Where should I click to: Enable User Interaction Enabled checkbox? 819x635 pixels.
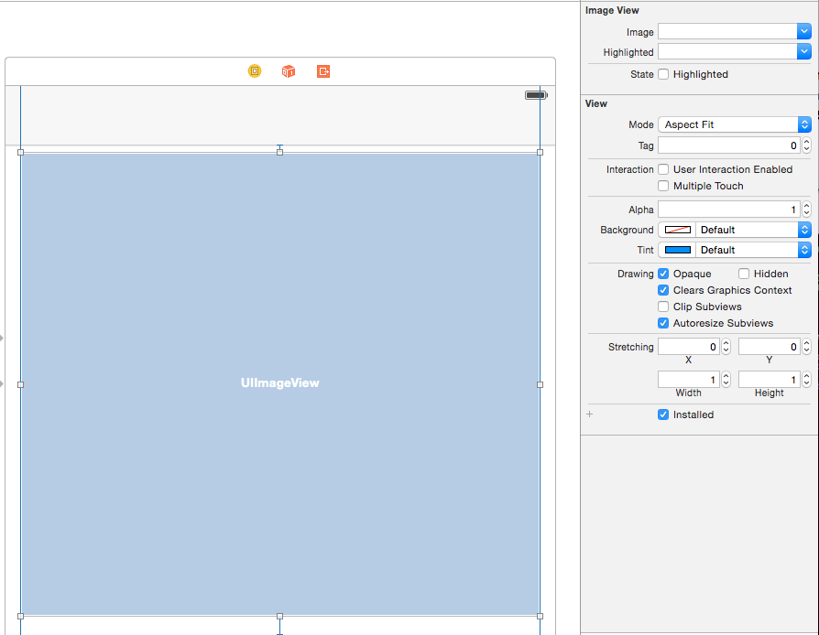point(663,169)
